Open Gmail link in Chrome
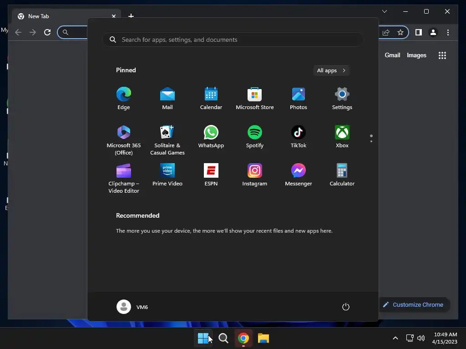 pos(392,55)
